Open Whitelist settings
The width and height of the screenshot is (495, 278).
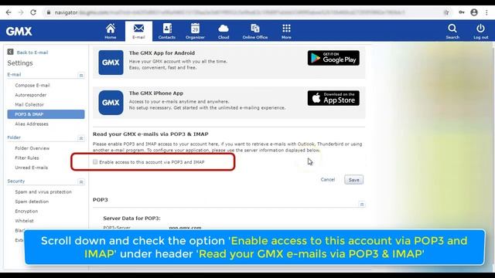pyautogui.click(x=24, y=221)
